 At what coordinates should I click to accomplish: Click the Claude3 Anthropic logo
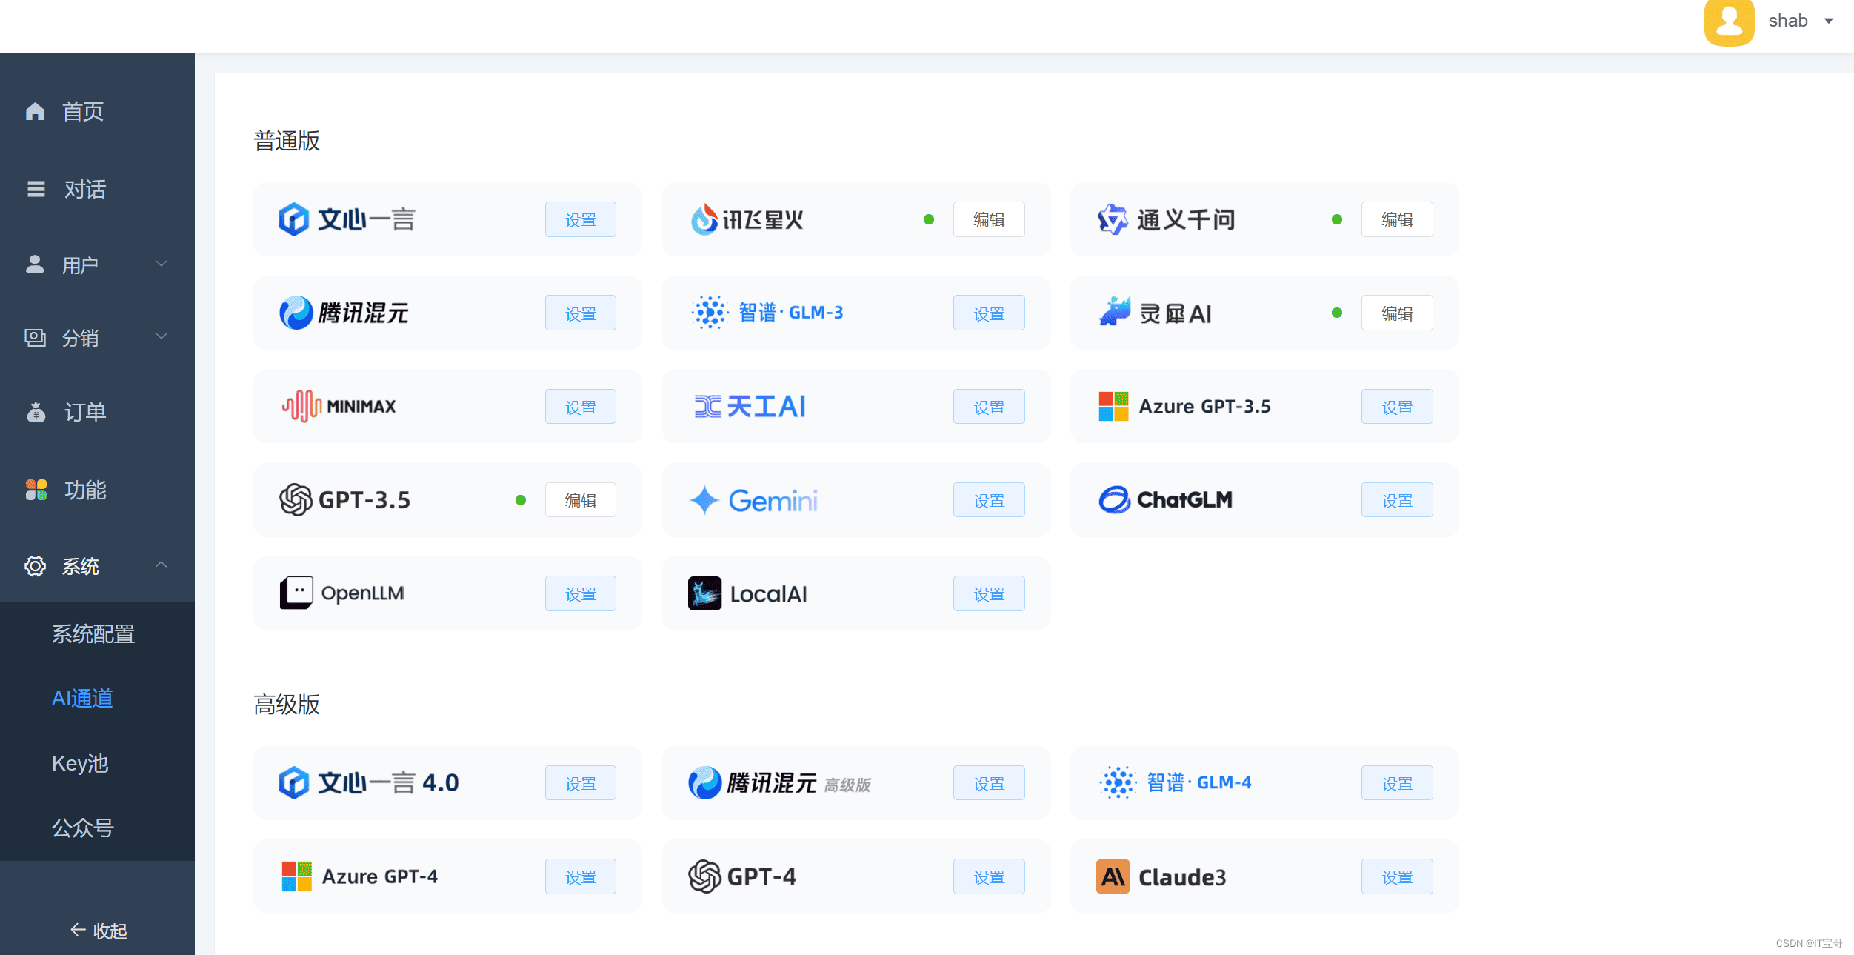1113,876
